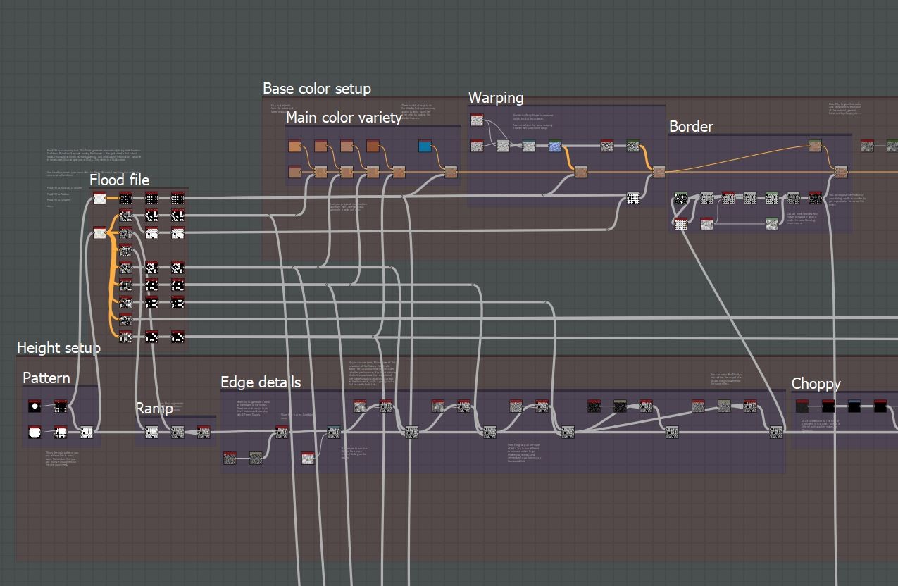
Task: Select the blue-tinted node in the Warping frame
Action: (x=555, y=146)
